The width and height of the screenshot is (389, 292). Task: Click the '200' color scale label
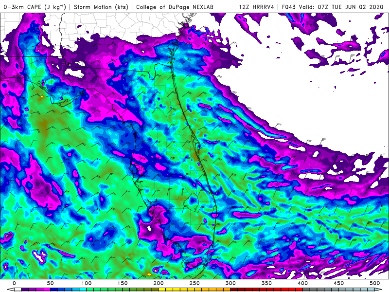click(x=159, y=283)
